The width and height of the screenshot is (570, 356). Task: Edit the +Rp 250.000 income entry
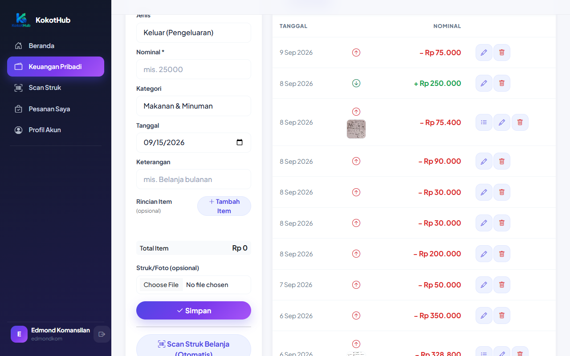(x=484, y=83)
